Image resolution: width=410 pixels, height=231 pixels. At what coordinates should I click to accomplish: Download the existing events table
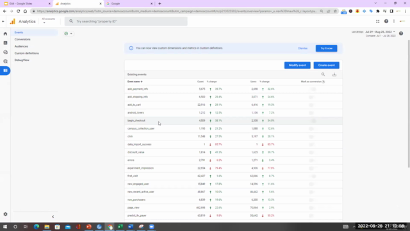334,74
